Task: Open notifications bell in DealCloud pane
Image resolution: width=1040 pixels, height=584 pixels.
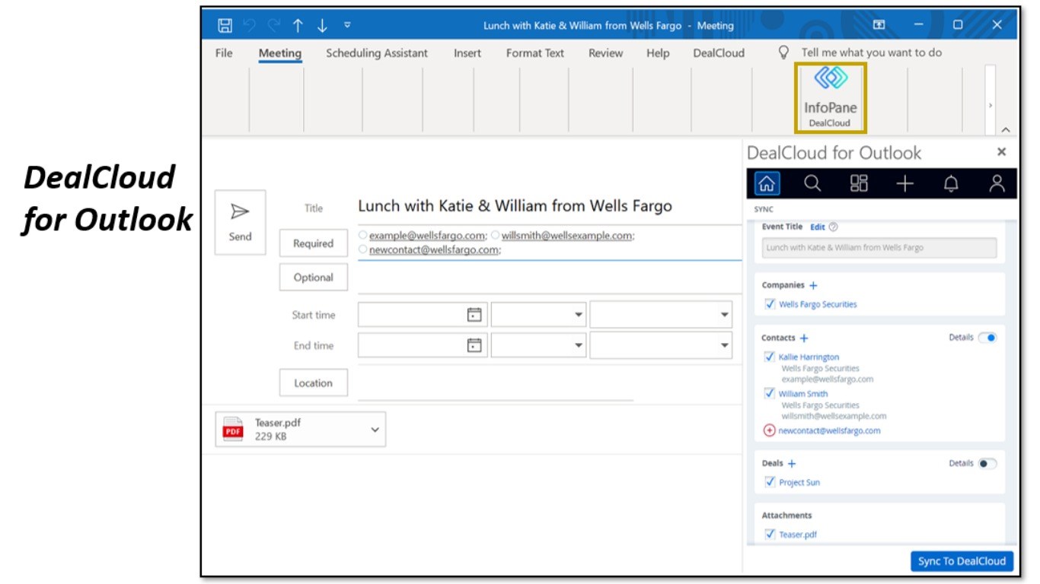Action: (x=951, y=183)
